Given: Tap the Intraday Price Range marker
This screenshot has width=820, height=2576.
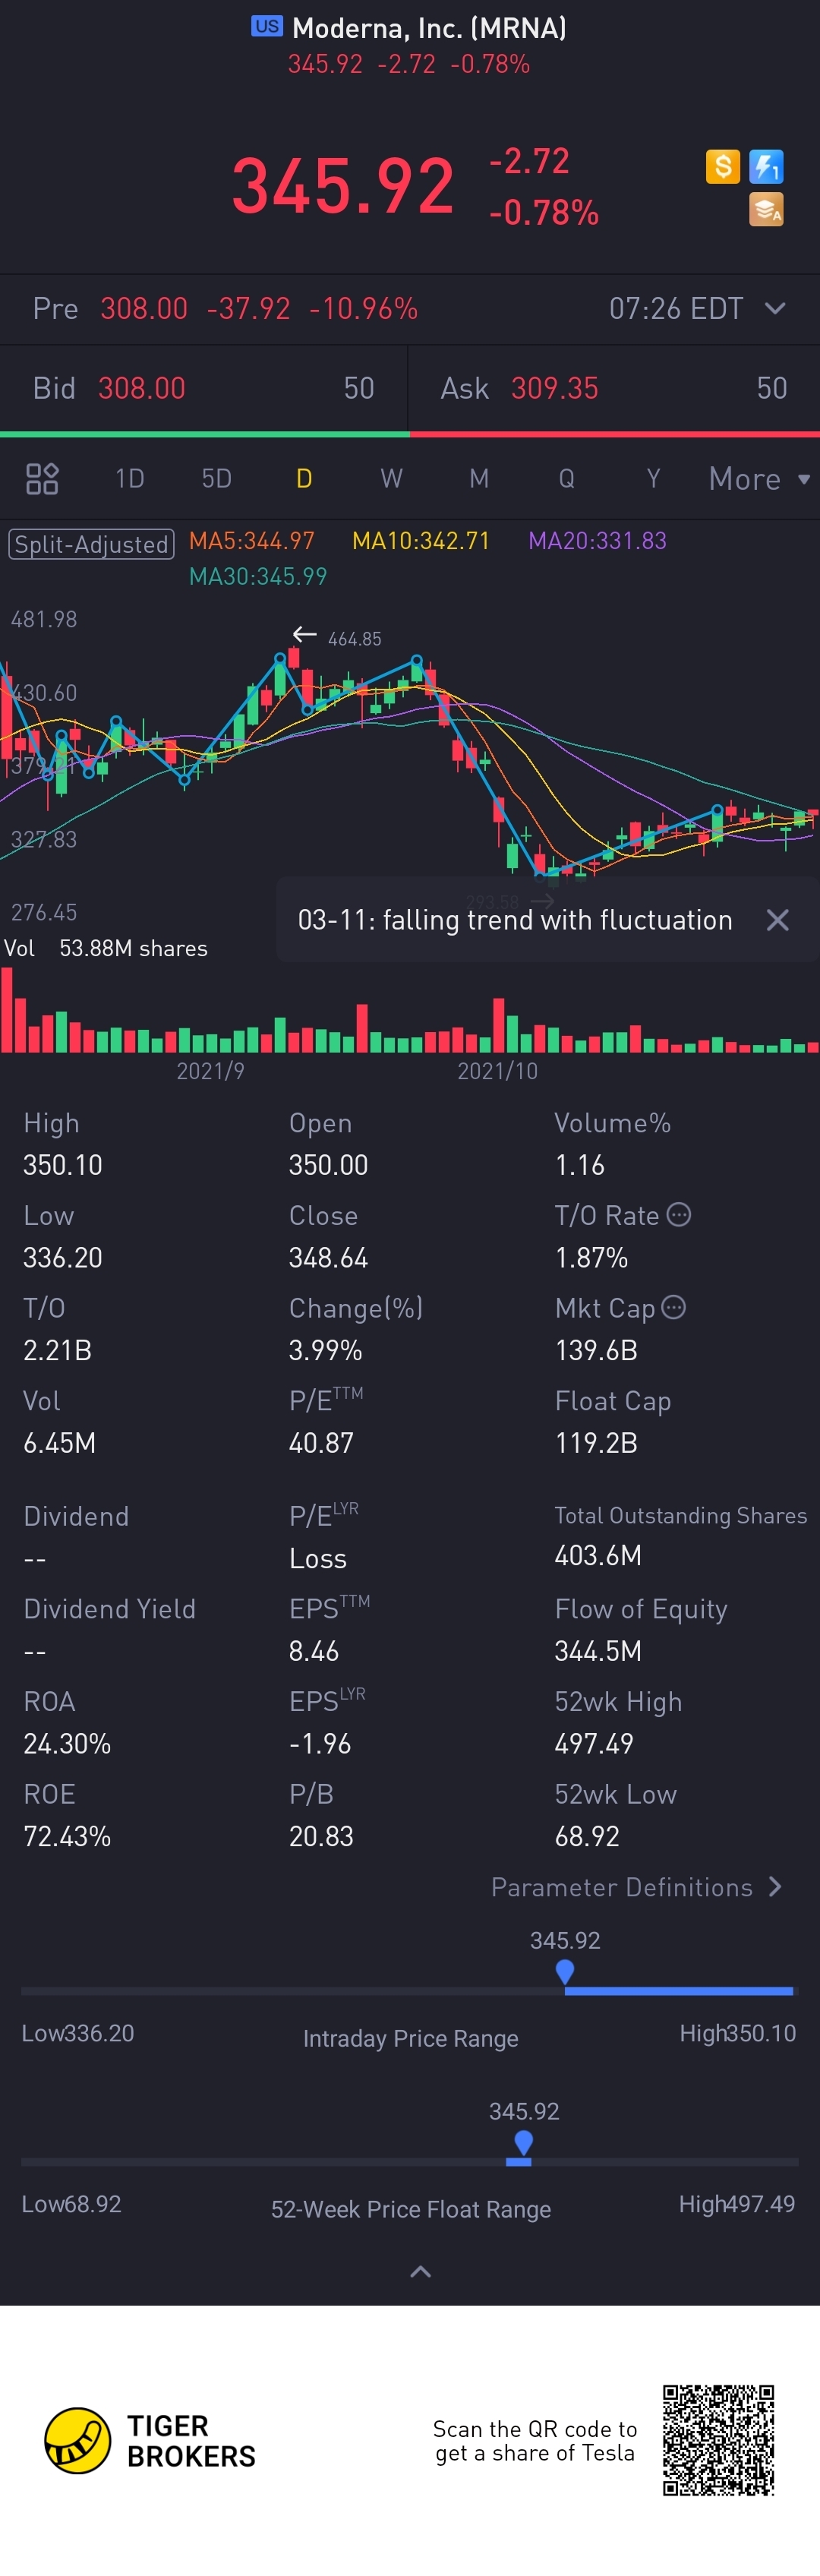Looking at the screenshot, I should (x=565, y=1971).
